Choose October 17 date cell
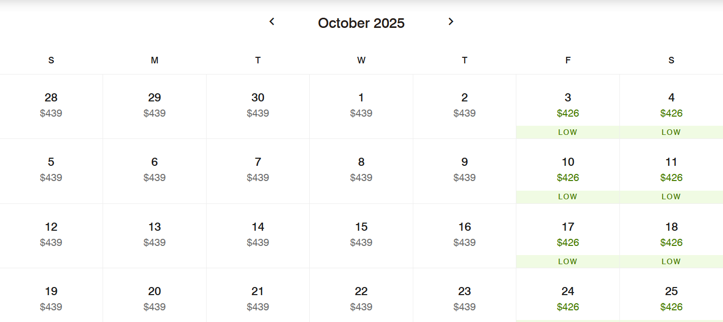Image resolution: width=723 pixels, height=322 pixels. (568, 236)
